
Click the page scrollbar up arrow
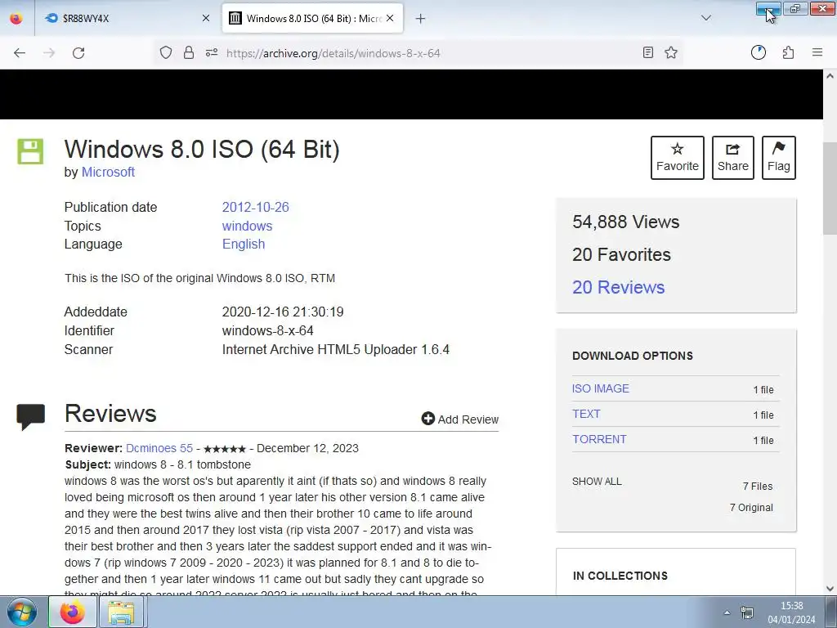click(830, 76)
